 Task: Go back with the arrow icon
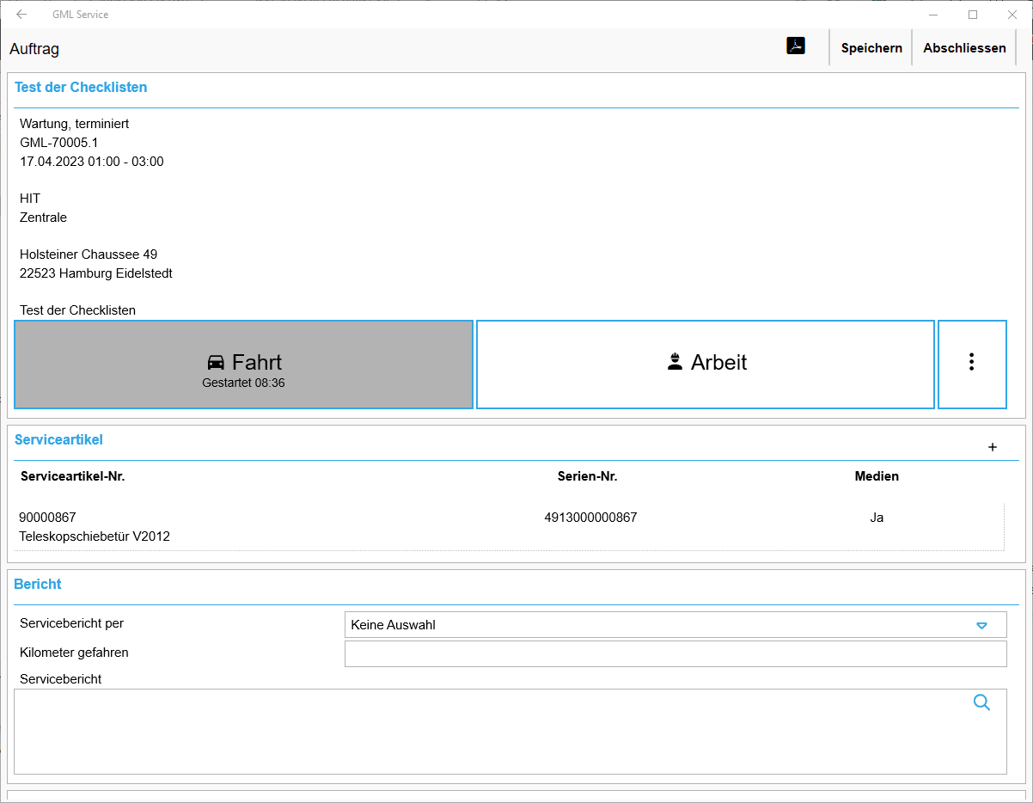pos(21,15)
